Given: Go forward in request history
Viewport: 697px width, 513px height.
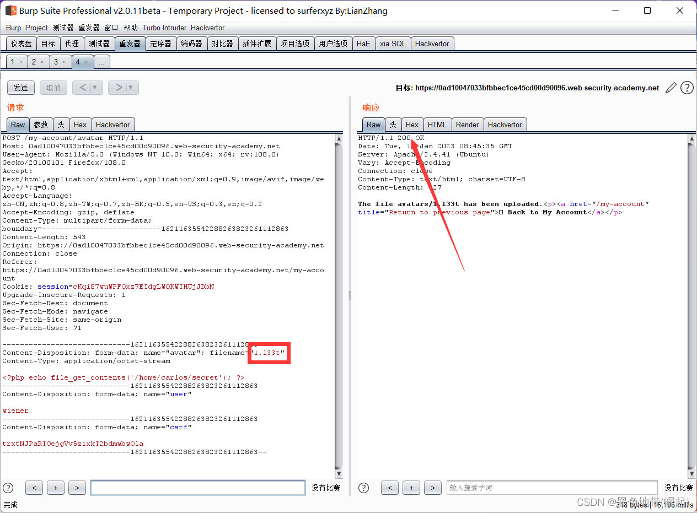Looking at the screenshot, I should tap(118, 88).
